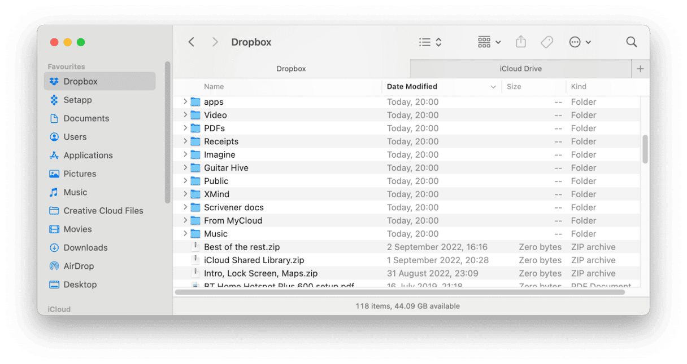Open the list view switcher dropdown
687x364 pixels.
coord(430,42)
